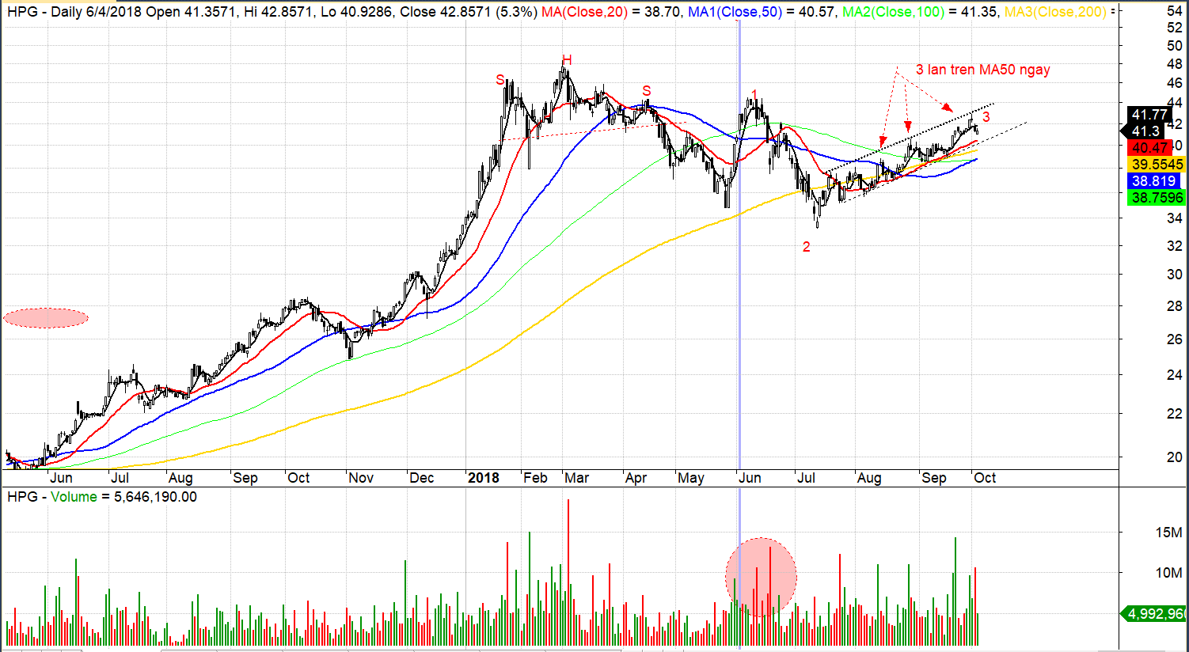Click the red "3" label near trend channel
1189x652 pixels.
[986, 117]
